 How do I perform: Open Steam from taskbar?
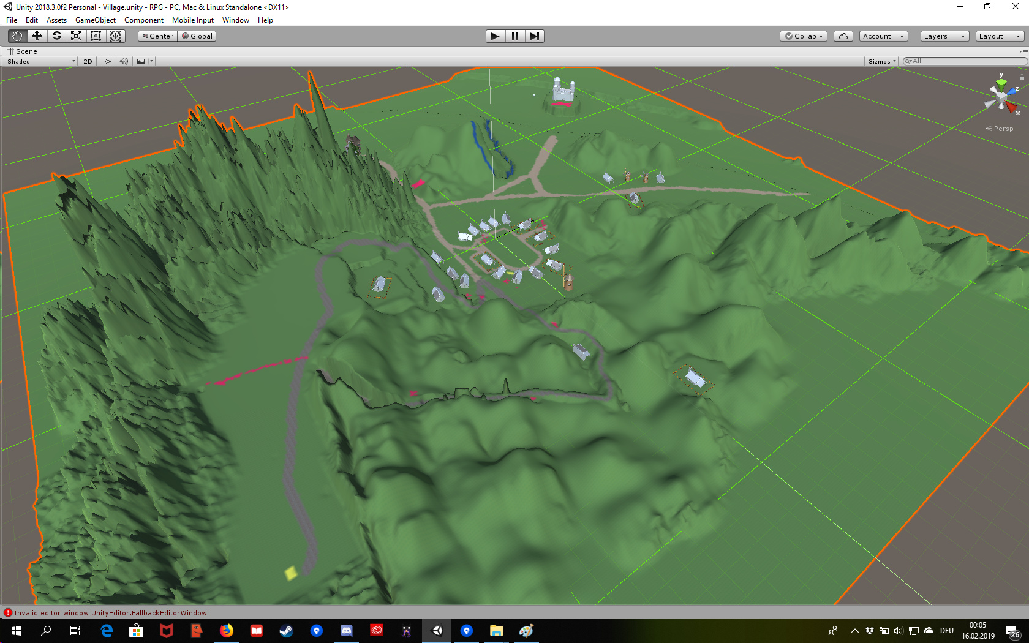[x=287, y=631]
